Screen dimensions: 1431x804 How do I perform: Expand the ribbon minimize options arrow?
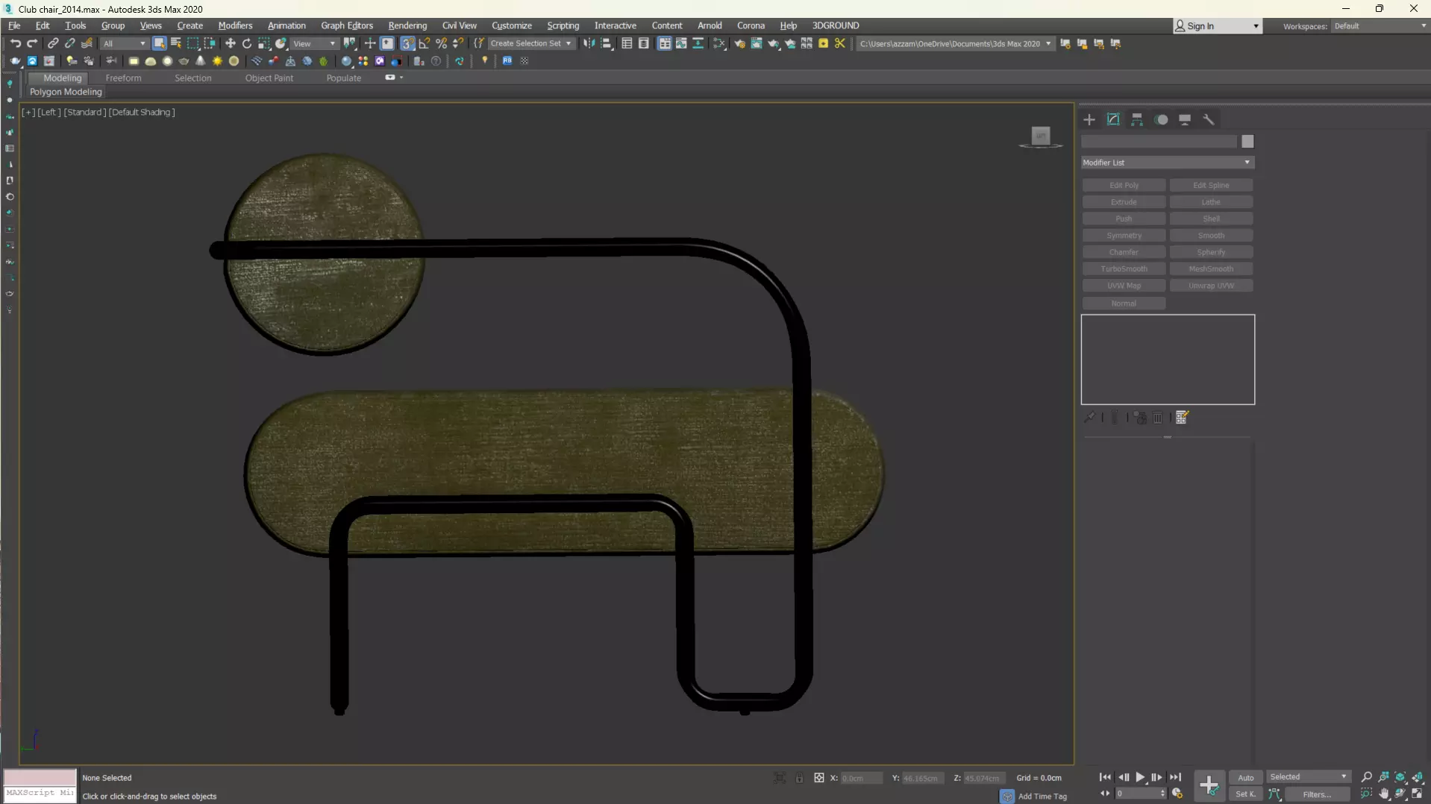pyautogui.click(x=401, y=78)
